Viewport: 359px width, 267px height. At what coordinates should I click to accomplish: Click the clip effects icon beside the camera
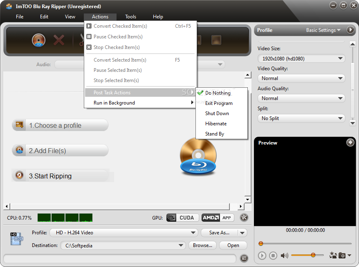(x=333, y=255)
